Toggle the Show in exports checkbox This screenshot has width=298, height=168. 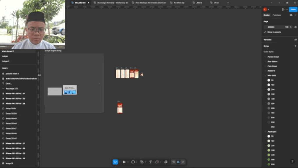point(265,32)
